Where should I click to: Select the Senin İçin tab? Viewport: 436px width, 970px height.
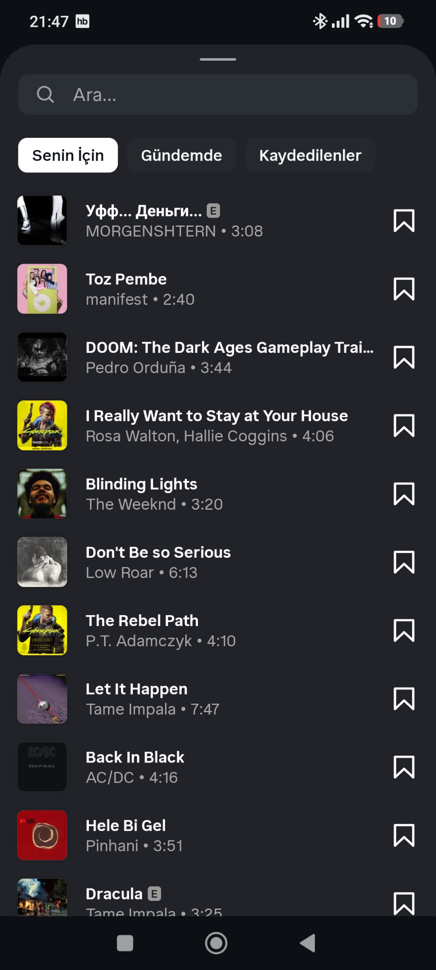point(68,155)
